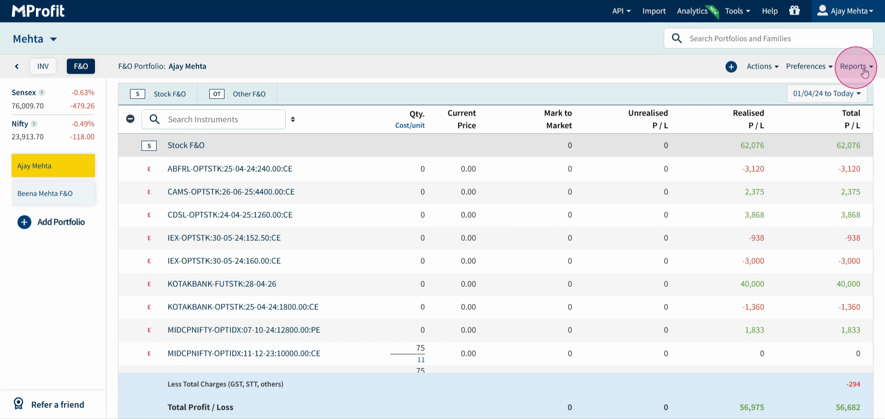
Task: Click the Nifty help question mark icon
Action: tap(34, 124)
